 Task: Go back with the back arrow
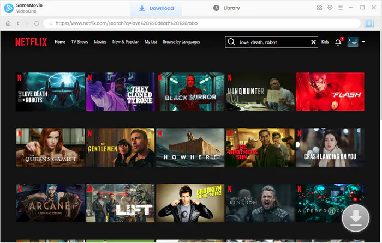tap(18, 23)
